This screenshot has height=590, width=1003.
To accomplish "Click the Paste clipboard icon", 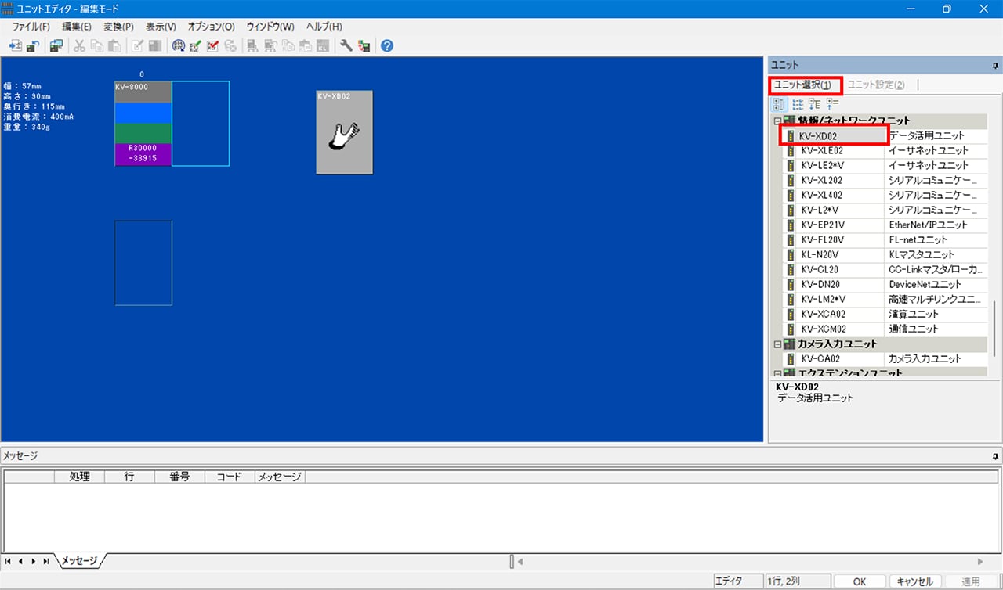I will point(114,45).
